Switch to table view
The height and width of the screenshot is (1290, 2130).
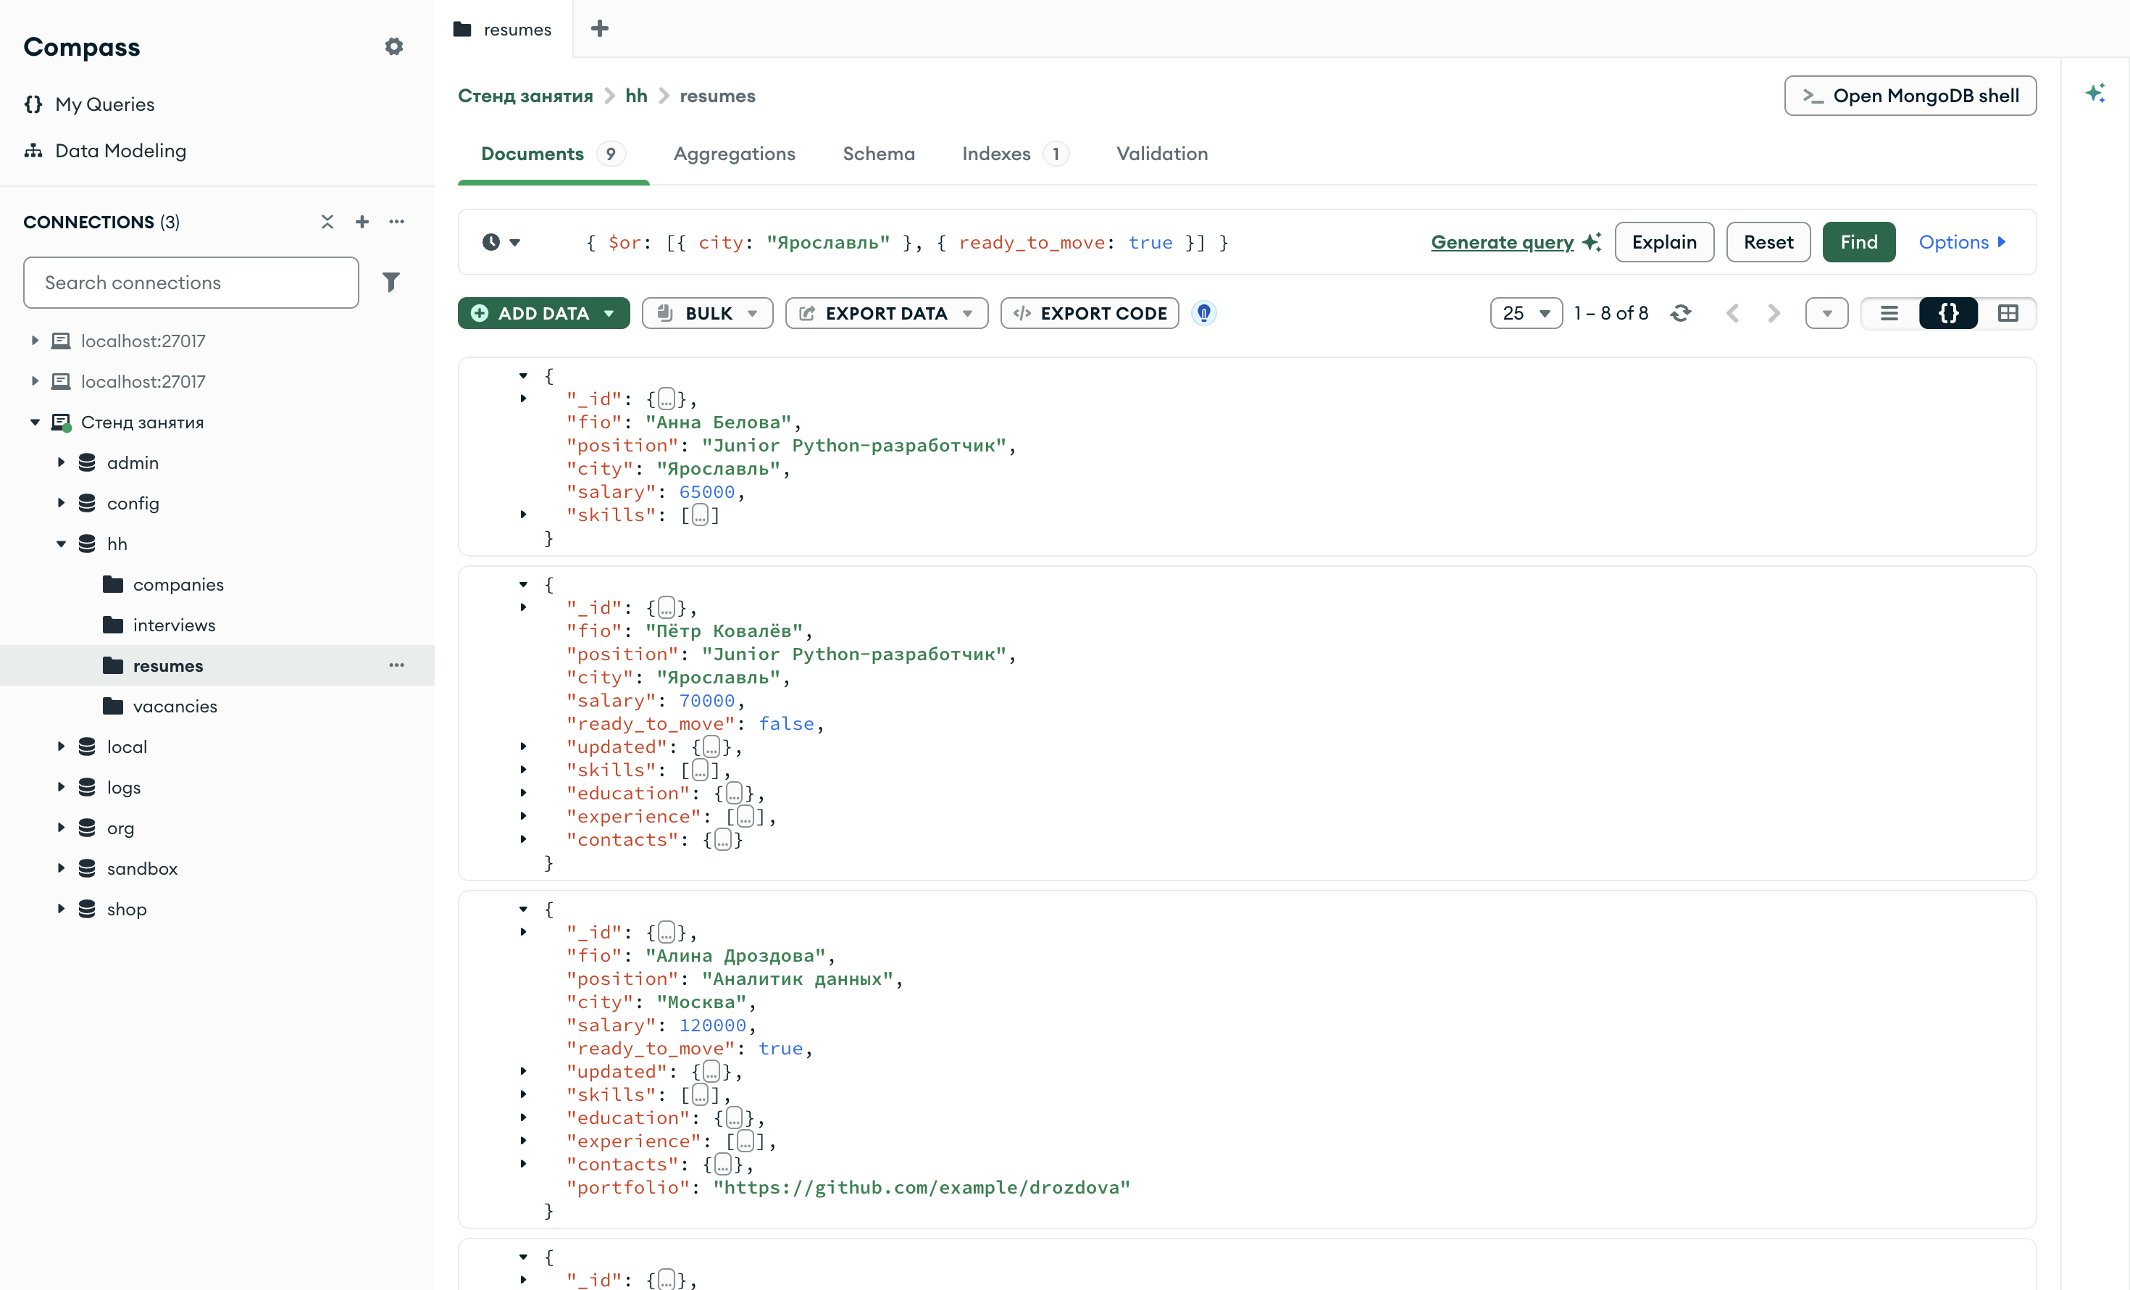pyautogui.click(x=2008, y=313)
